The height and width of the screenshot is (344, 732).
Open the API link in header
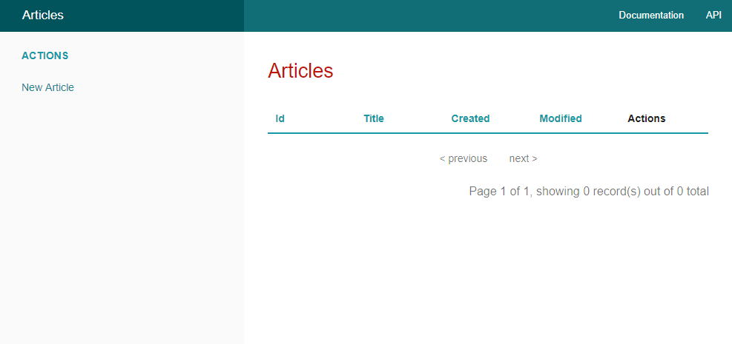pyautogui.click(x=713, y=16)
